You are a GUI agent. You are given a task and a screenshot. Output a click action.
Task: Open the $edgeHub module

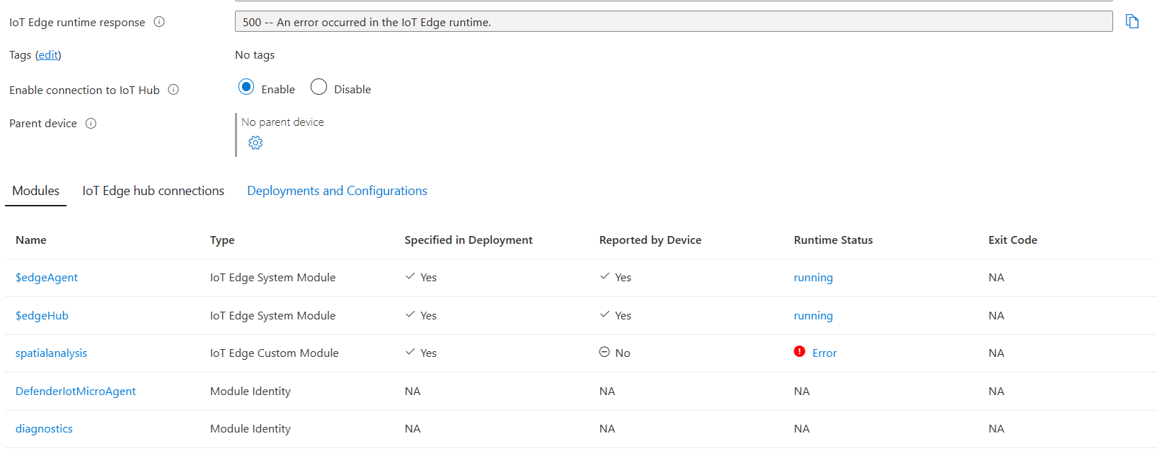(42, 316)
